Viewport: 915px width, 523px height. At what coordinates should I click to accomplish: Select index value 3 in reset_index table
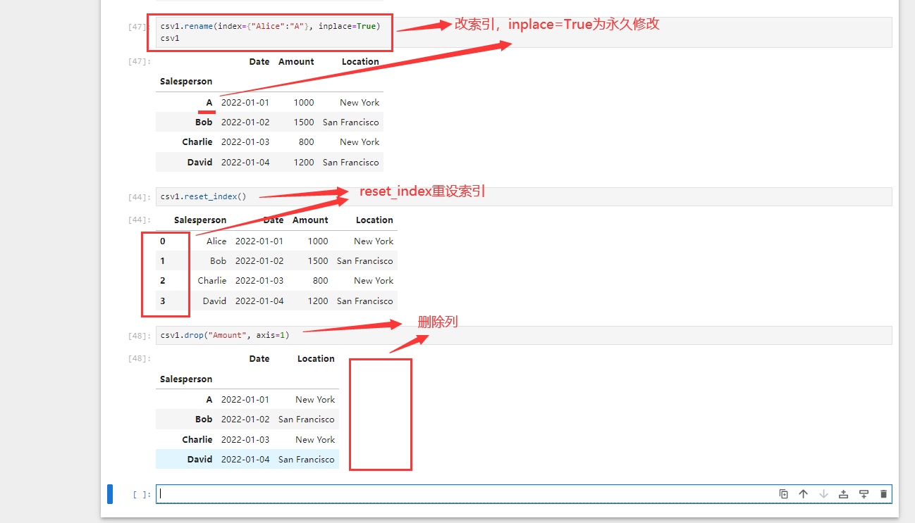click(163, 301)
